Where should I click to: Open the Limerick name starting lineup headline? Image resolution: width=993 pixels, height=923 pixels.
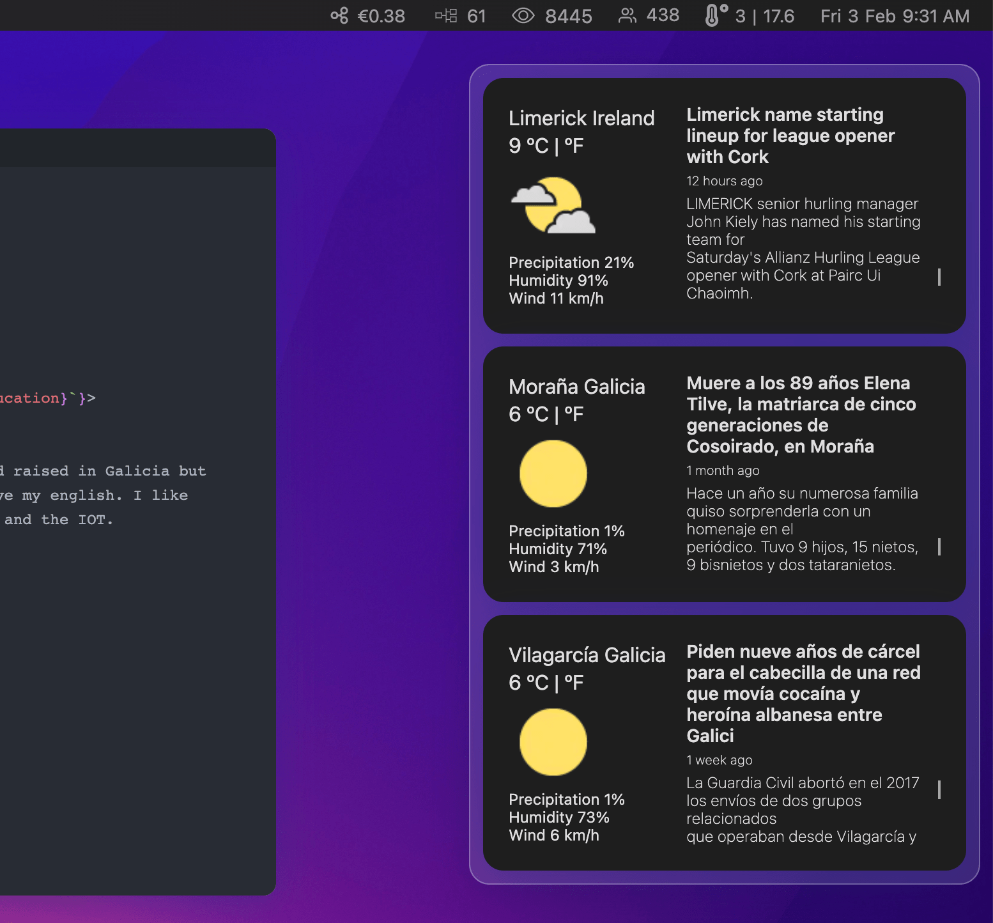tap(790, 136)
